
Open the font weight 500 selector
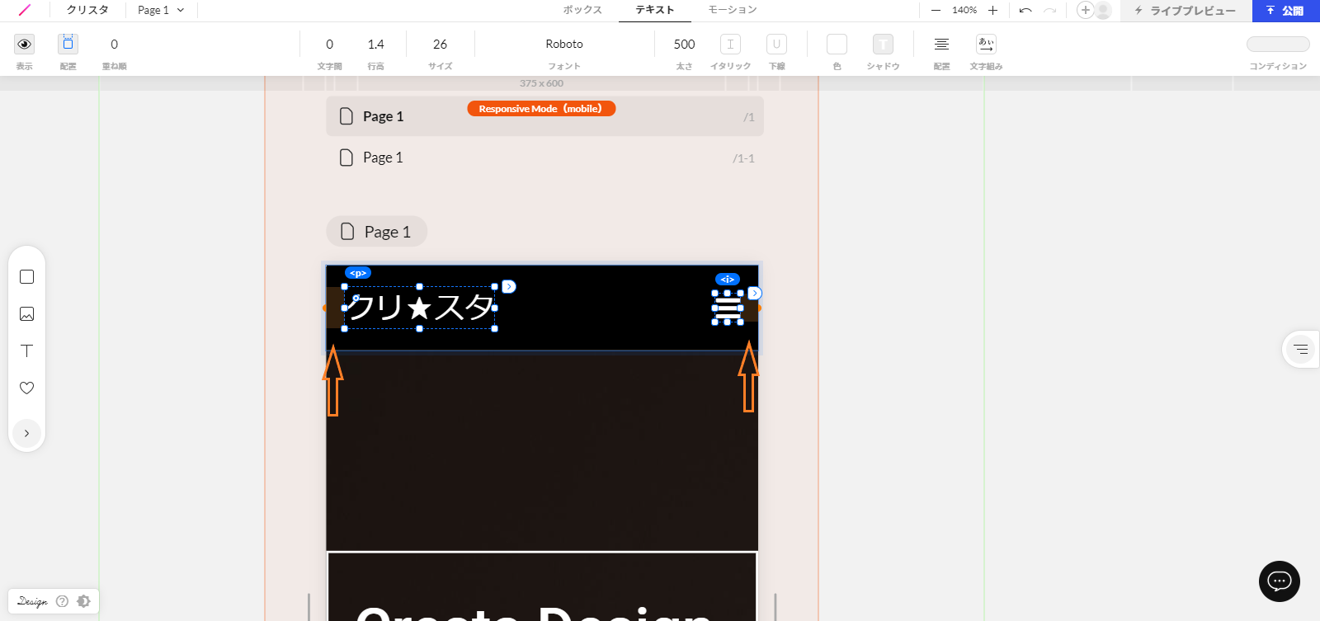pyautogui.click(x=685, y=45)
